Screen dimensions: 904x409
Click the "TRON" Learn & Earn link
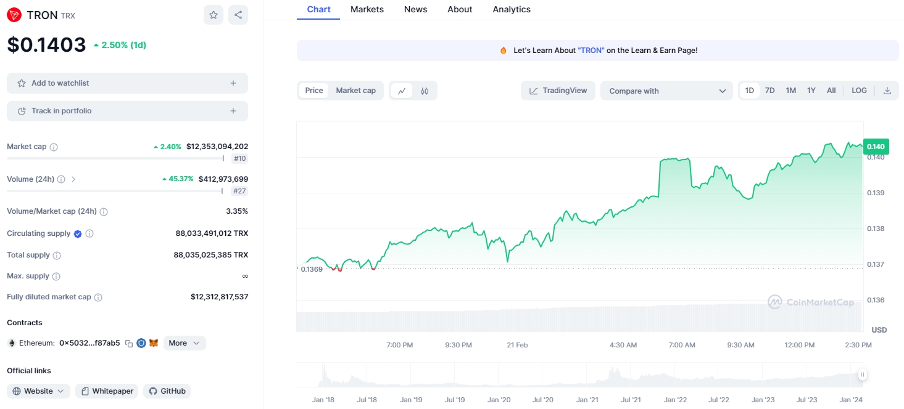pos(591,51)
